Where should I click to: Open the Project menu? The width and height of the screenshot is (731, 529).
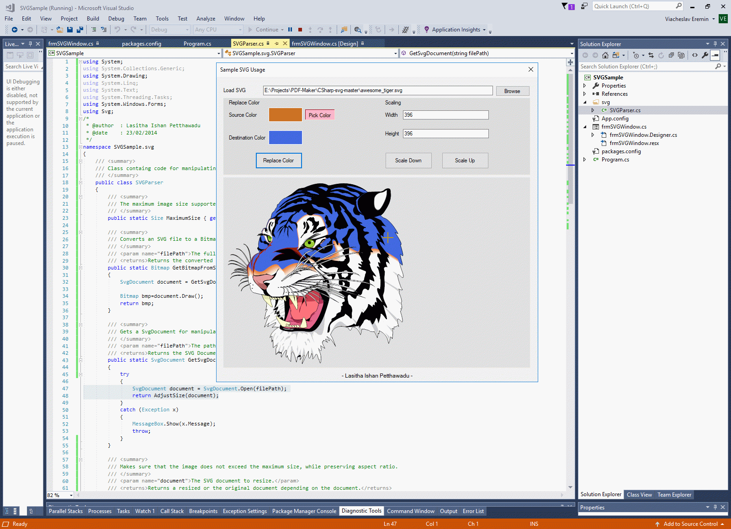[x=69, y=19]
